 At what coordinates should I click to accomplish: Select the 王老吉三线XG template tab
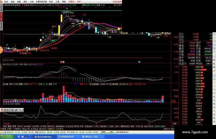160,126
